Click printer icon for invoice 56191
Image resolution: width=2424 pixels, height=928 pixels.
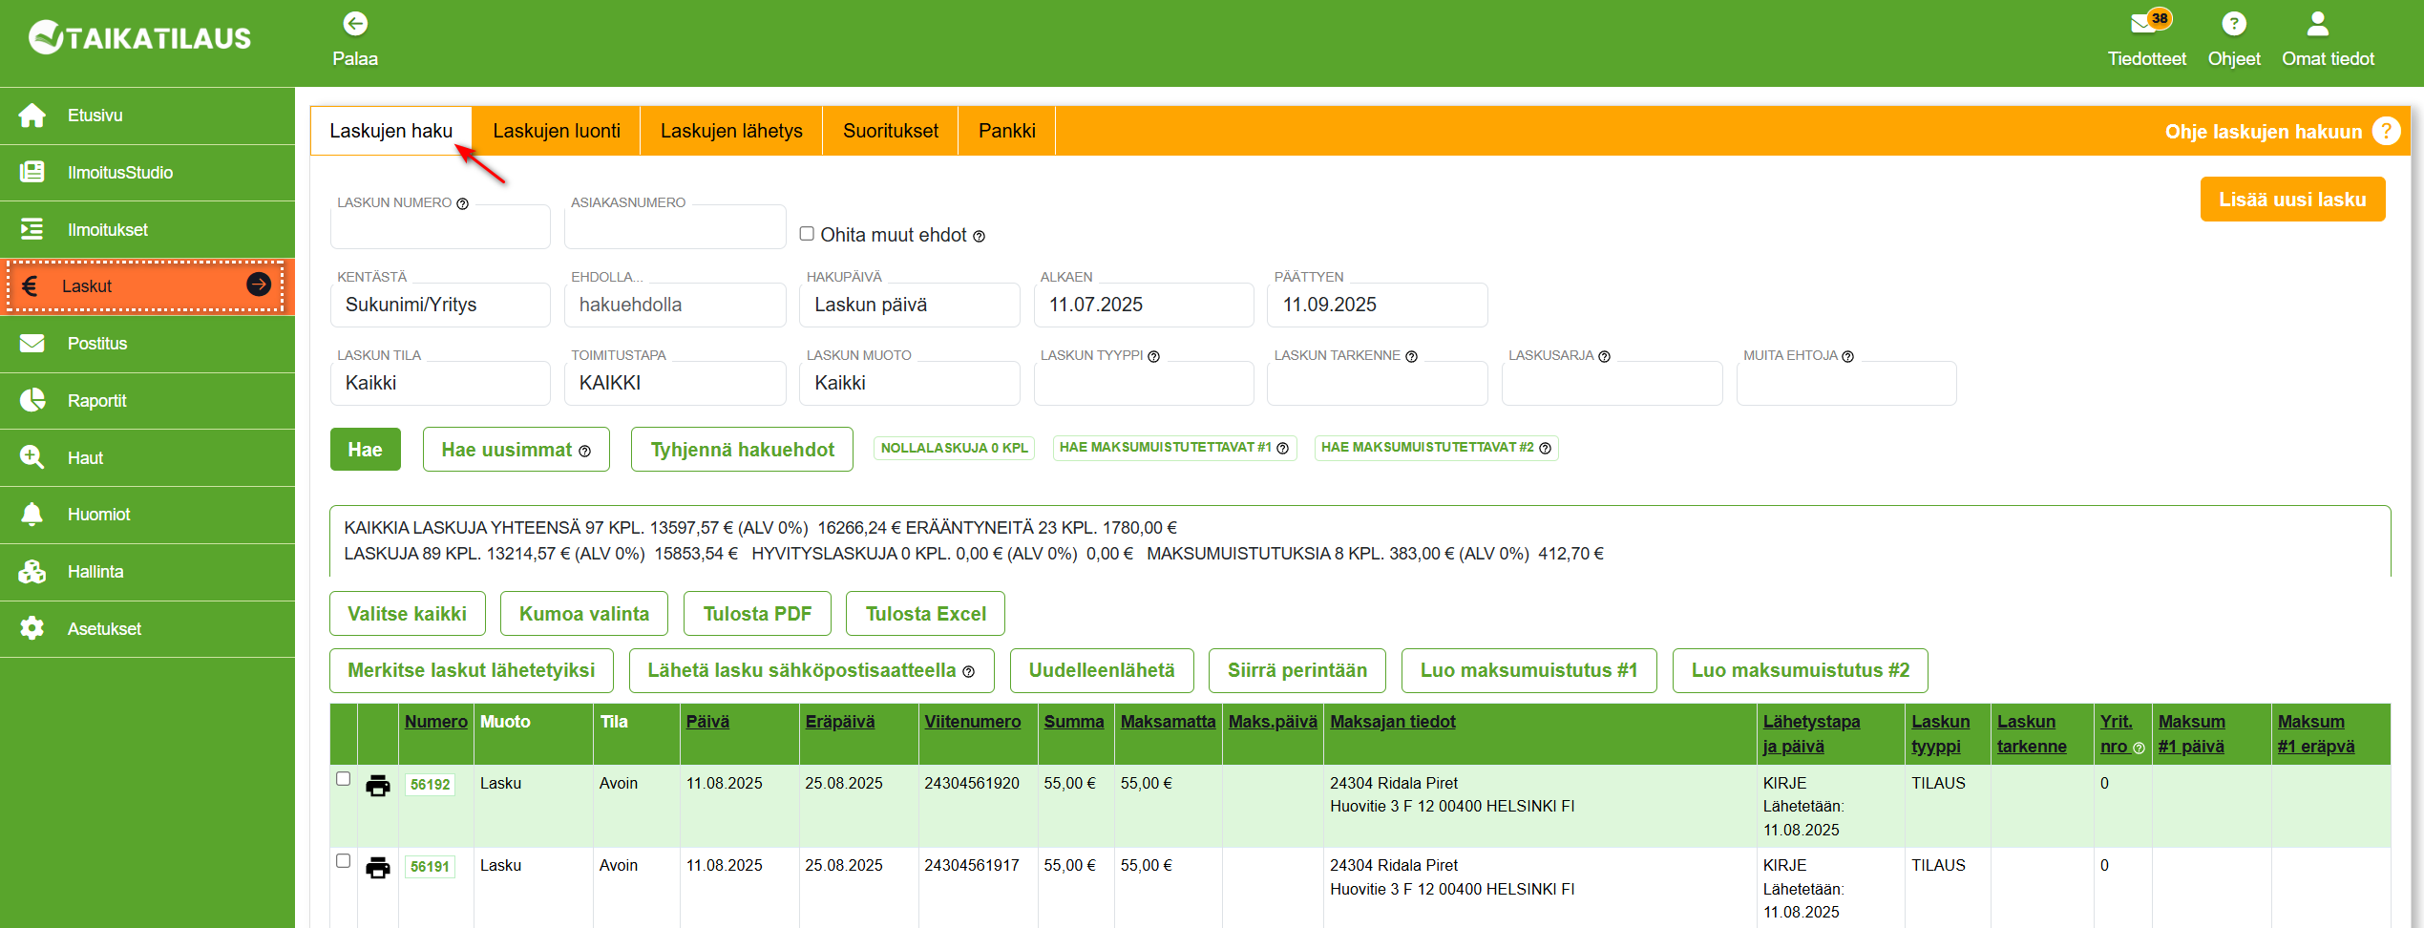[378, 868]
